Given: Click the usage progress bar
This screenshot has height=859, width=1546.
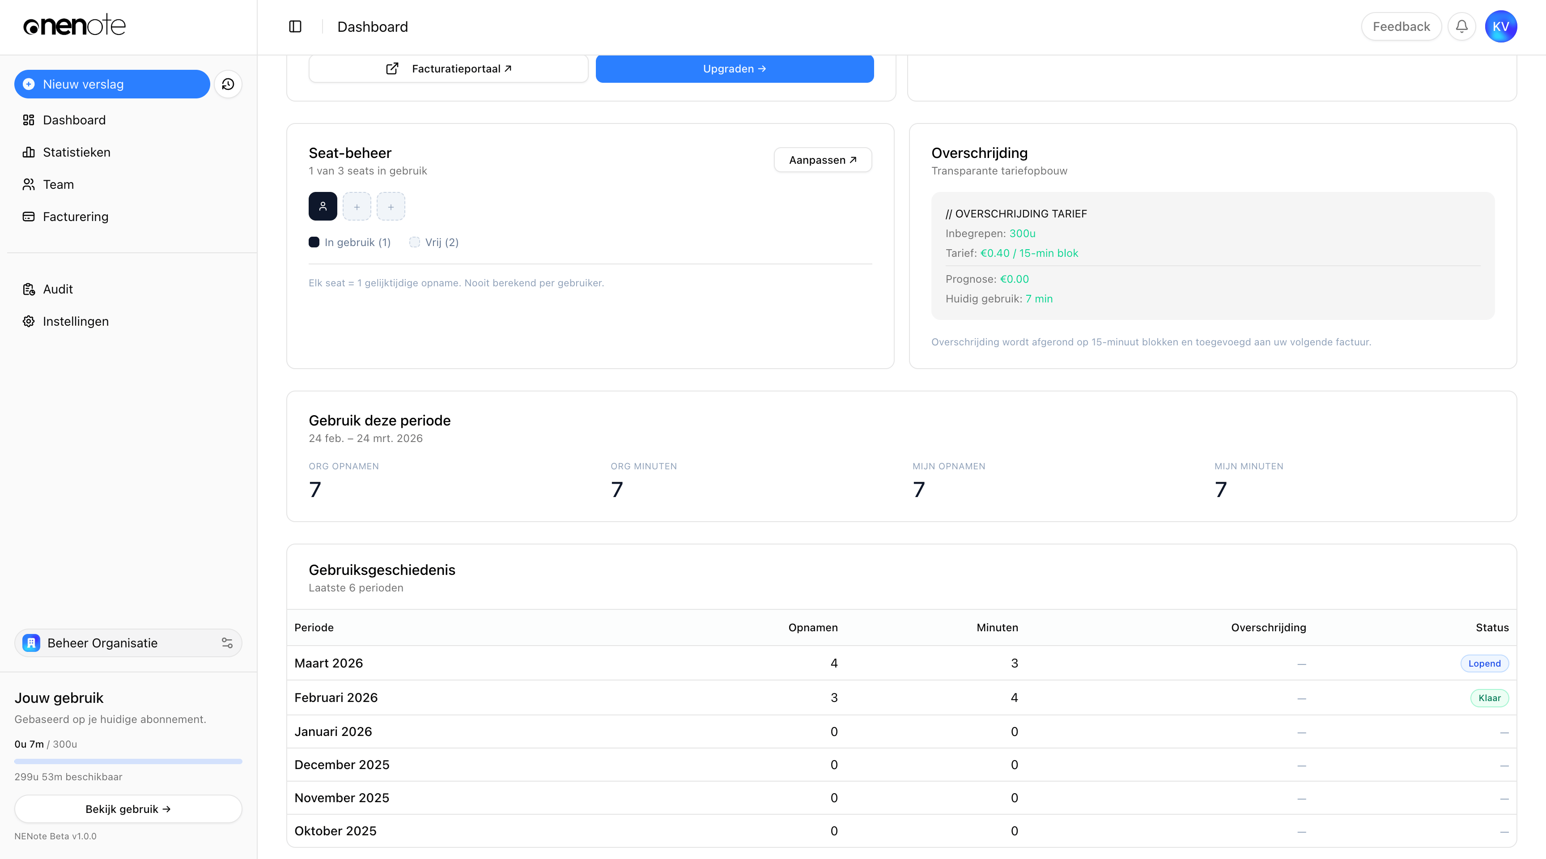Looking at the screenshot, I should (x=128, y=761).
